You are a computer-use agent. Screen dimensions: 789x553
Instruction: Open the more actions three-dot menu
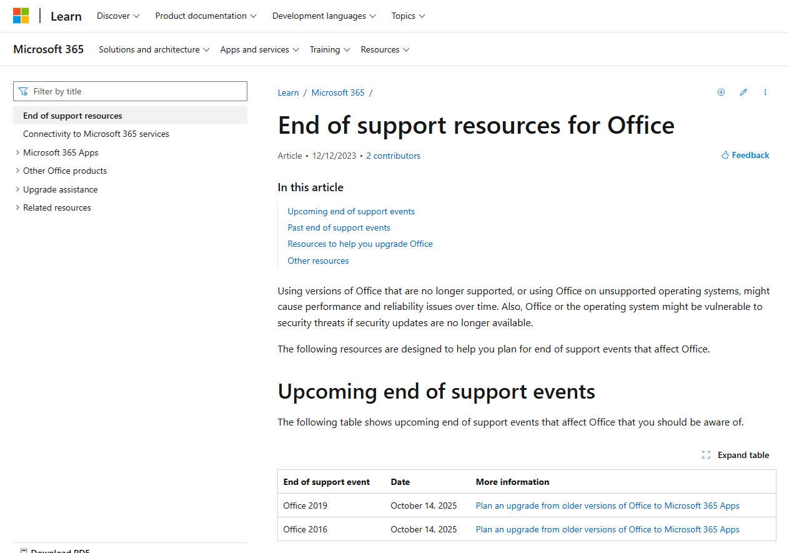click(x=765, y=92)
